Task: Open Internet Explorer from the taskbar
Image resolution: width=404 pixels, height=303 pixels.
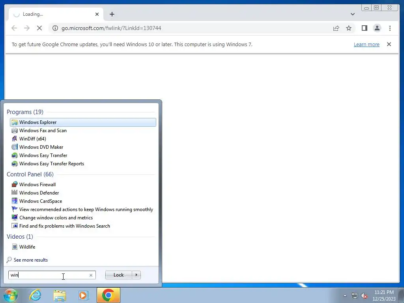Action: [35, 295]
